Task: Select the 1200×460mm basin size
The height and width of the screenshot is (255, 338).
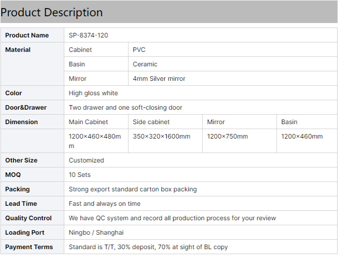Action: click(x=302, y=136)
